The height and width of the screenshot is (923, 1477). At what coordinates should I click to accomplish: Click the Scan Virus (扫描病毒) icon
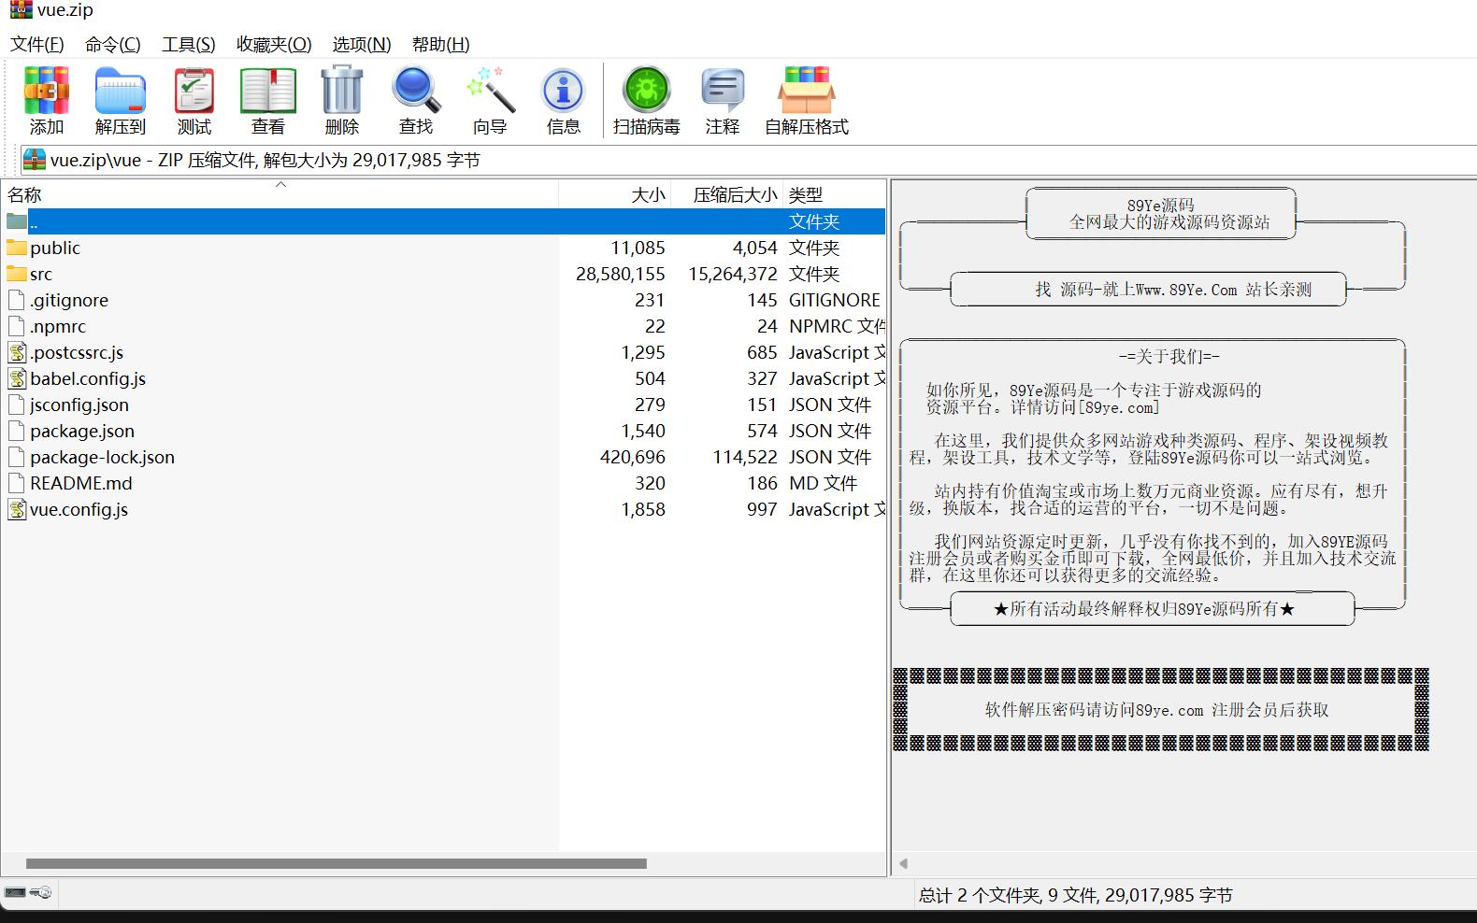click(647, 91)
